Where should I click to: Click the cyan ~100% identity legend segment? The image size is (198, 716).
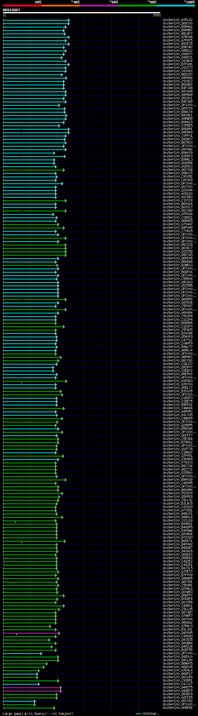pyautogui.click(x=176, y=6)
